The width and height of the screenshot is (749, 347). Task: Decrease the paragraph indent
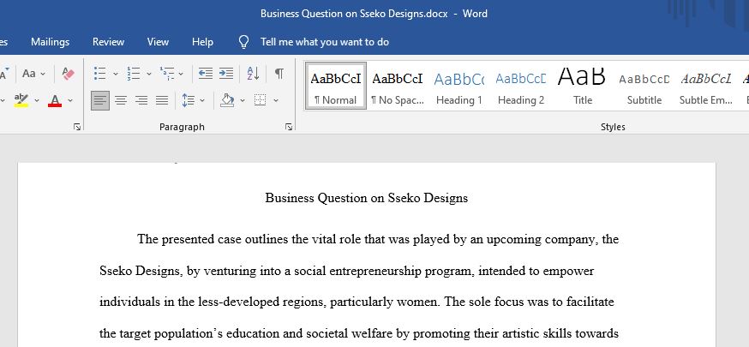(206, 74)
